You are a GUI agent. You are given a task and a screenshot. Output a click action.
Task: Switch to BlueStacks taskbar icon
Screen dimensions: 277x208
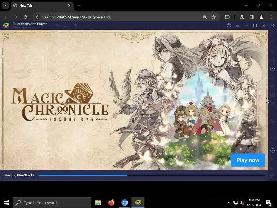[138, 203]
